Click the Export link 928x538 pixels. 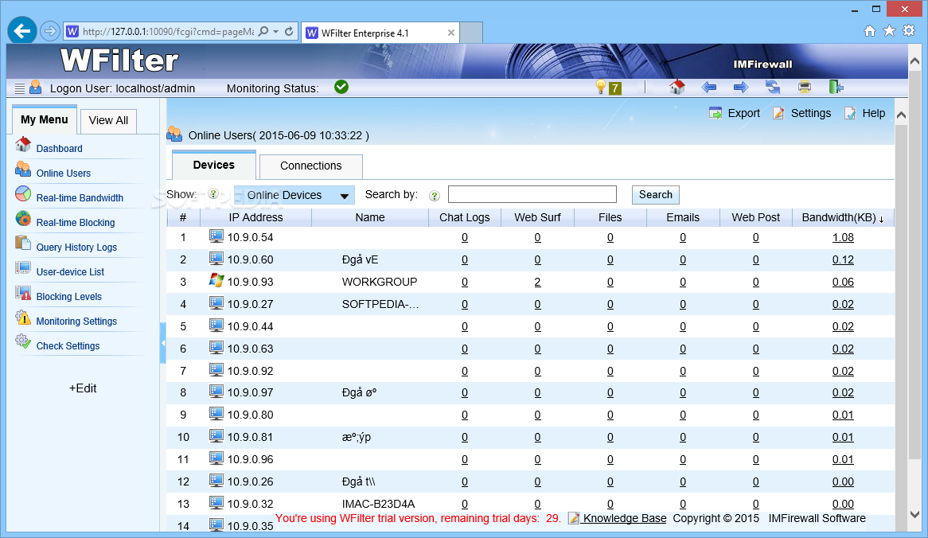coord(735,114)
